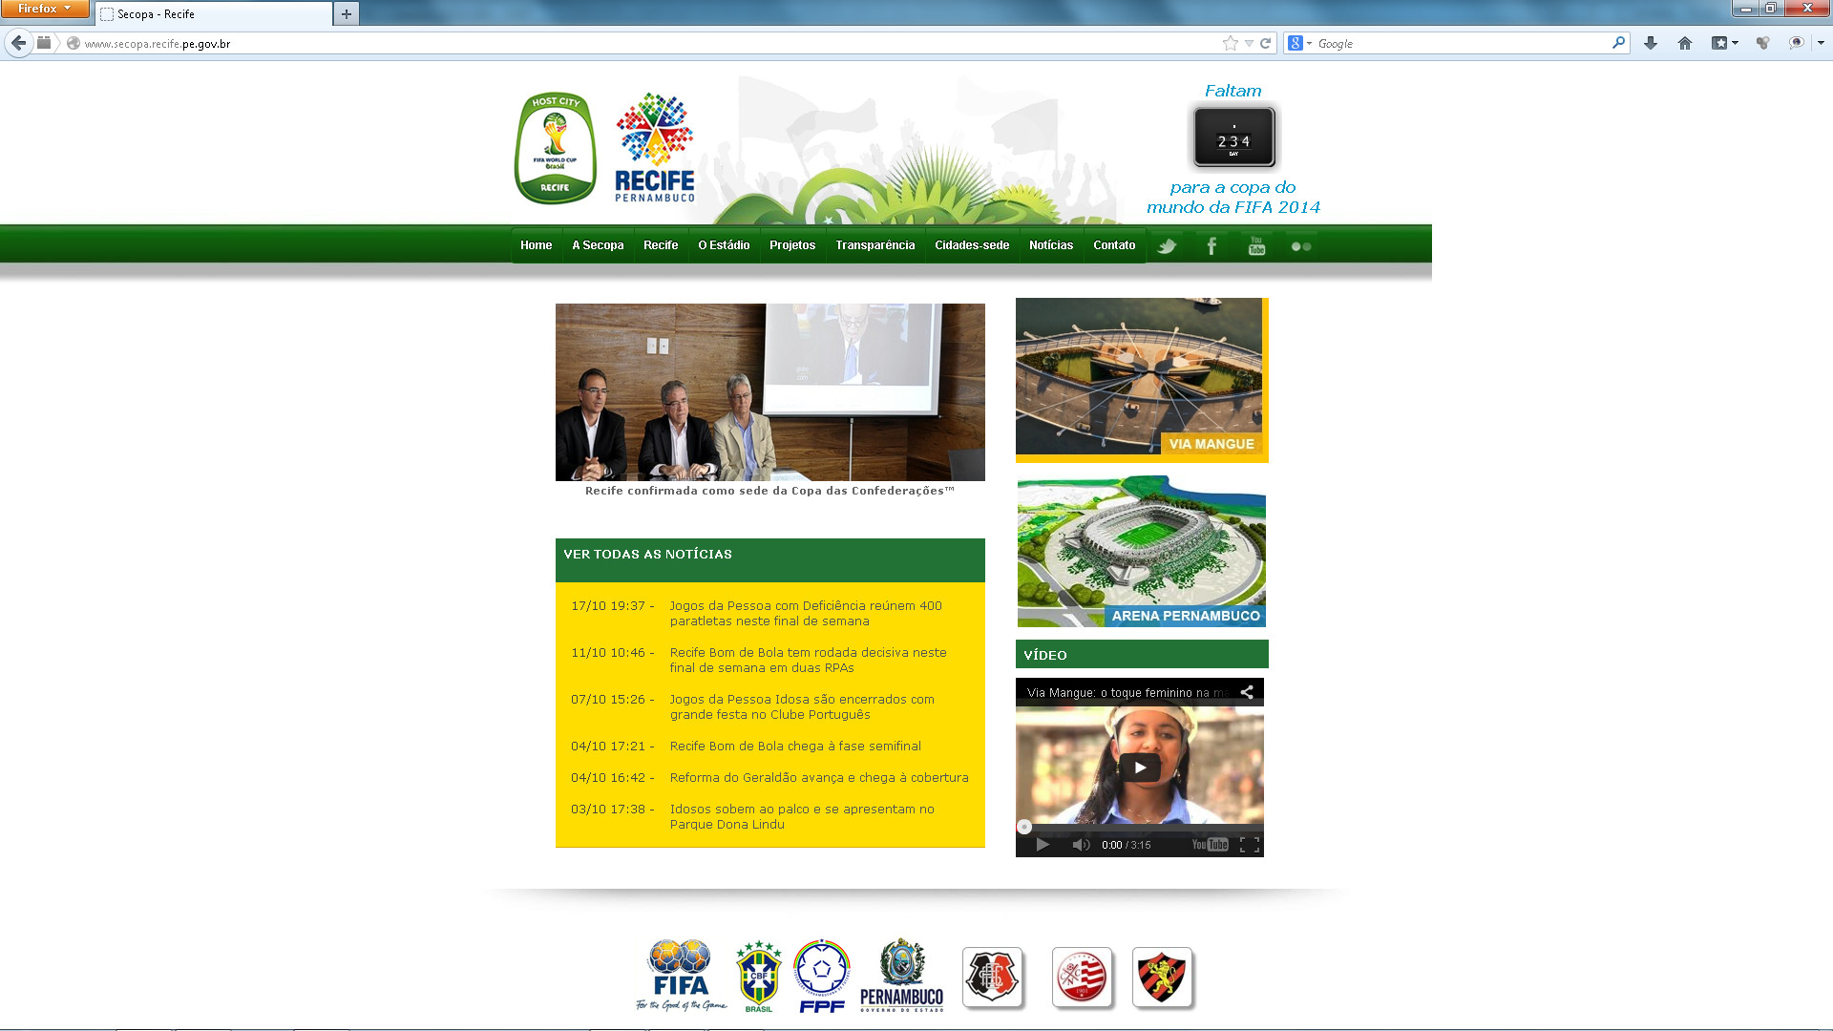
Task: Share the video using the share icon
Action: point(1247,692)
